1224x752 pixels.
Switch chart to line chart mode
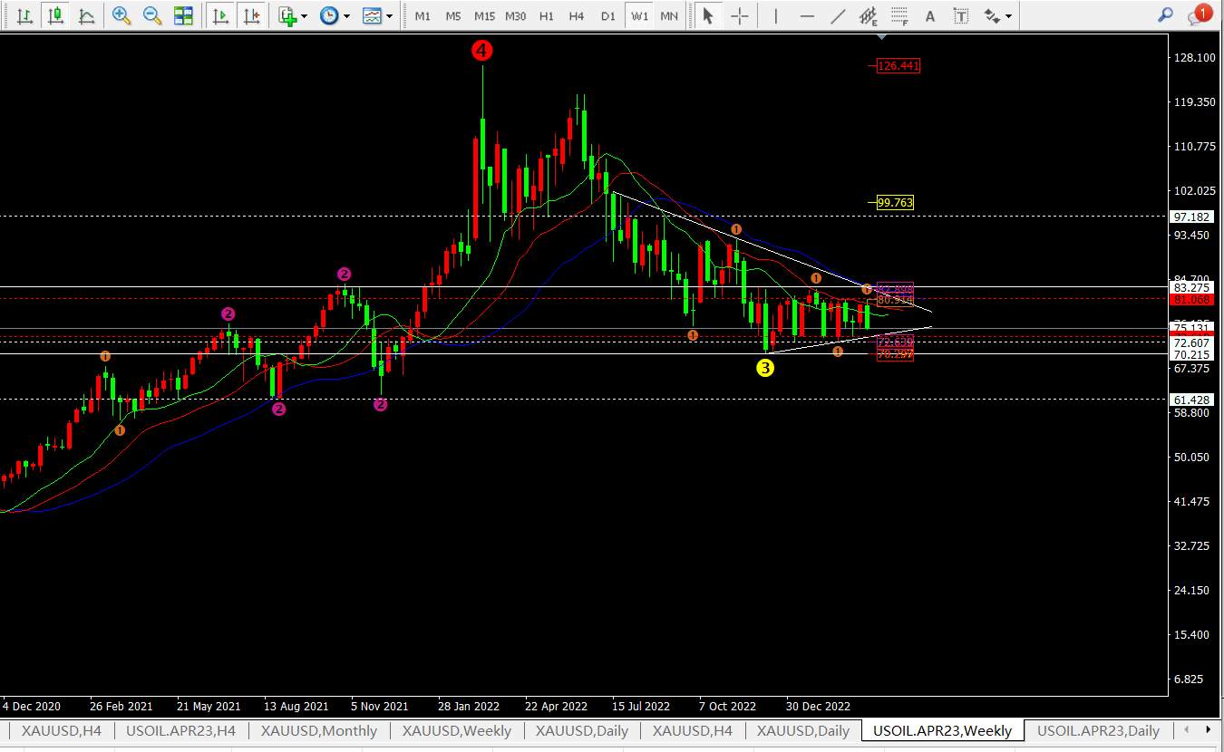click(86, 15)
